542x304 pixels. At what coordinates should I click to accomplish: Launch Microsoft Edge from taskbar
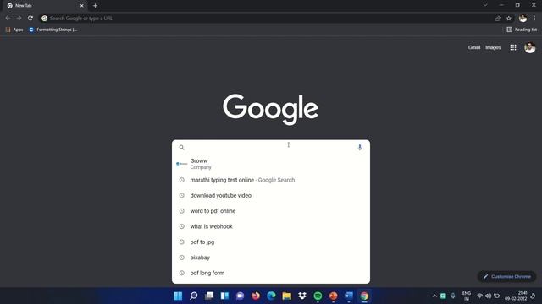tap(271, 296)
